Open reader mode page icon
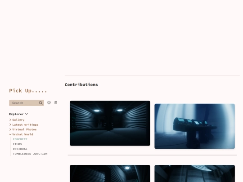The image size is (243, 182). pos(56,102)
